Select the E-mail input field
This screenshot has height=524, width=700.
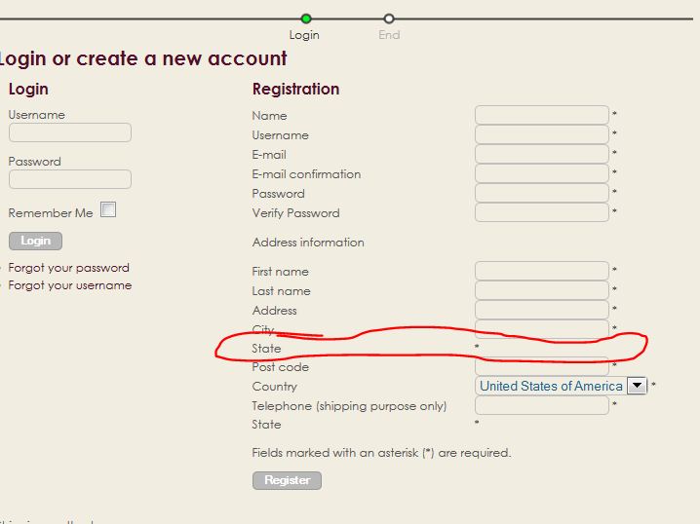(x=541, y=154)
